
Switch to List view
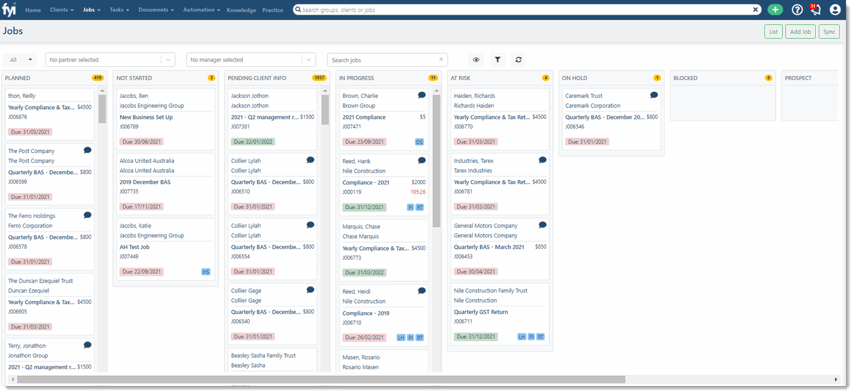pos(774,32)
